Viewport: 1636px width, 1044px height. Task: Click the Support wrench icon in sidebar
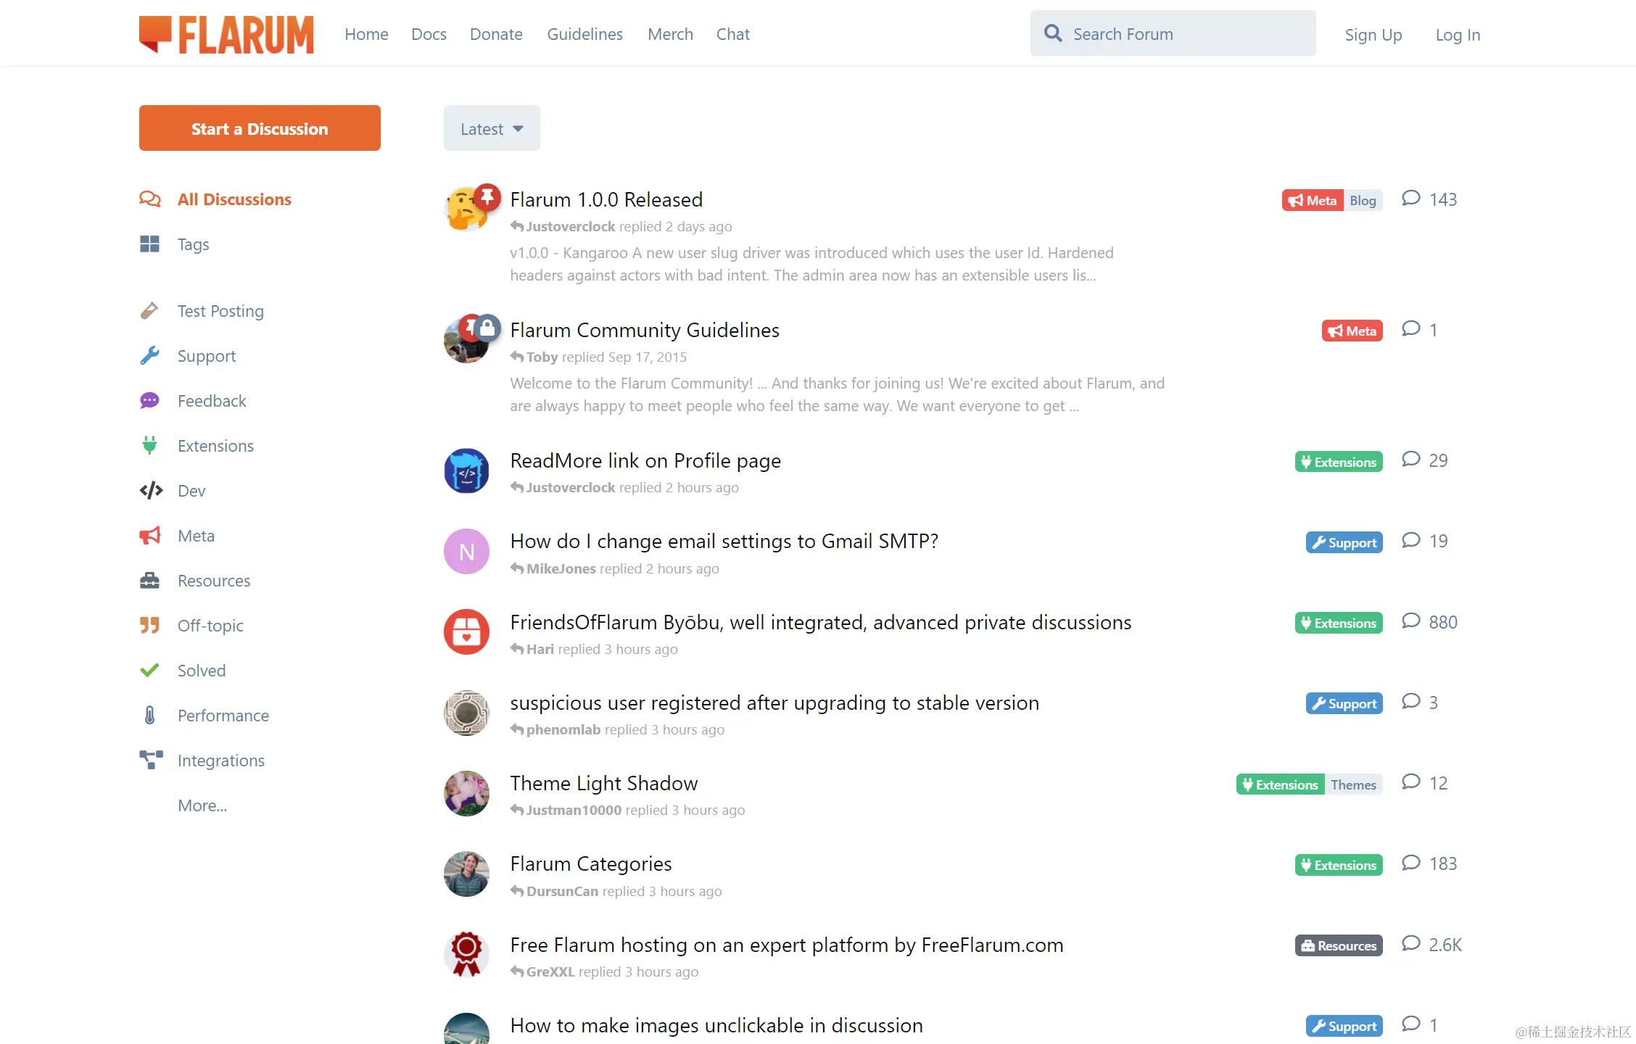tap(149, 356)
